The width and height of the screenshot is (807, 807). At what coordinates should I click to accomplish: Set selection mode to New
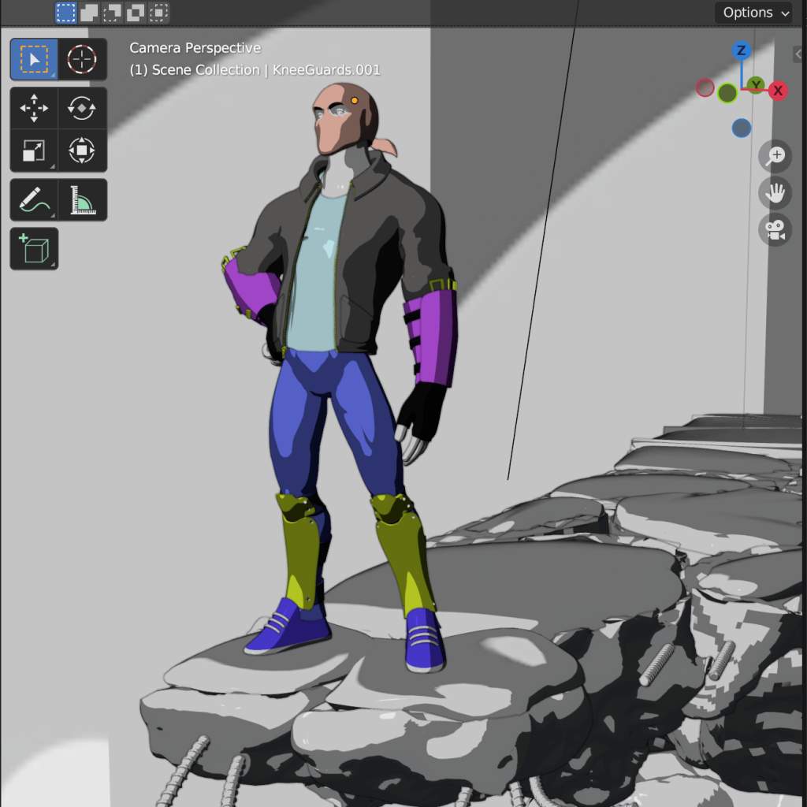click(66, 13)
